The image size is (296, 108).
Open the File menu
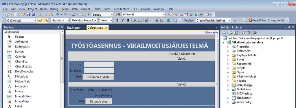pyautogui.click(x=5, y=9)
